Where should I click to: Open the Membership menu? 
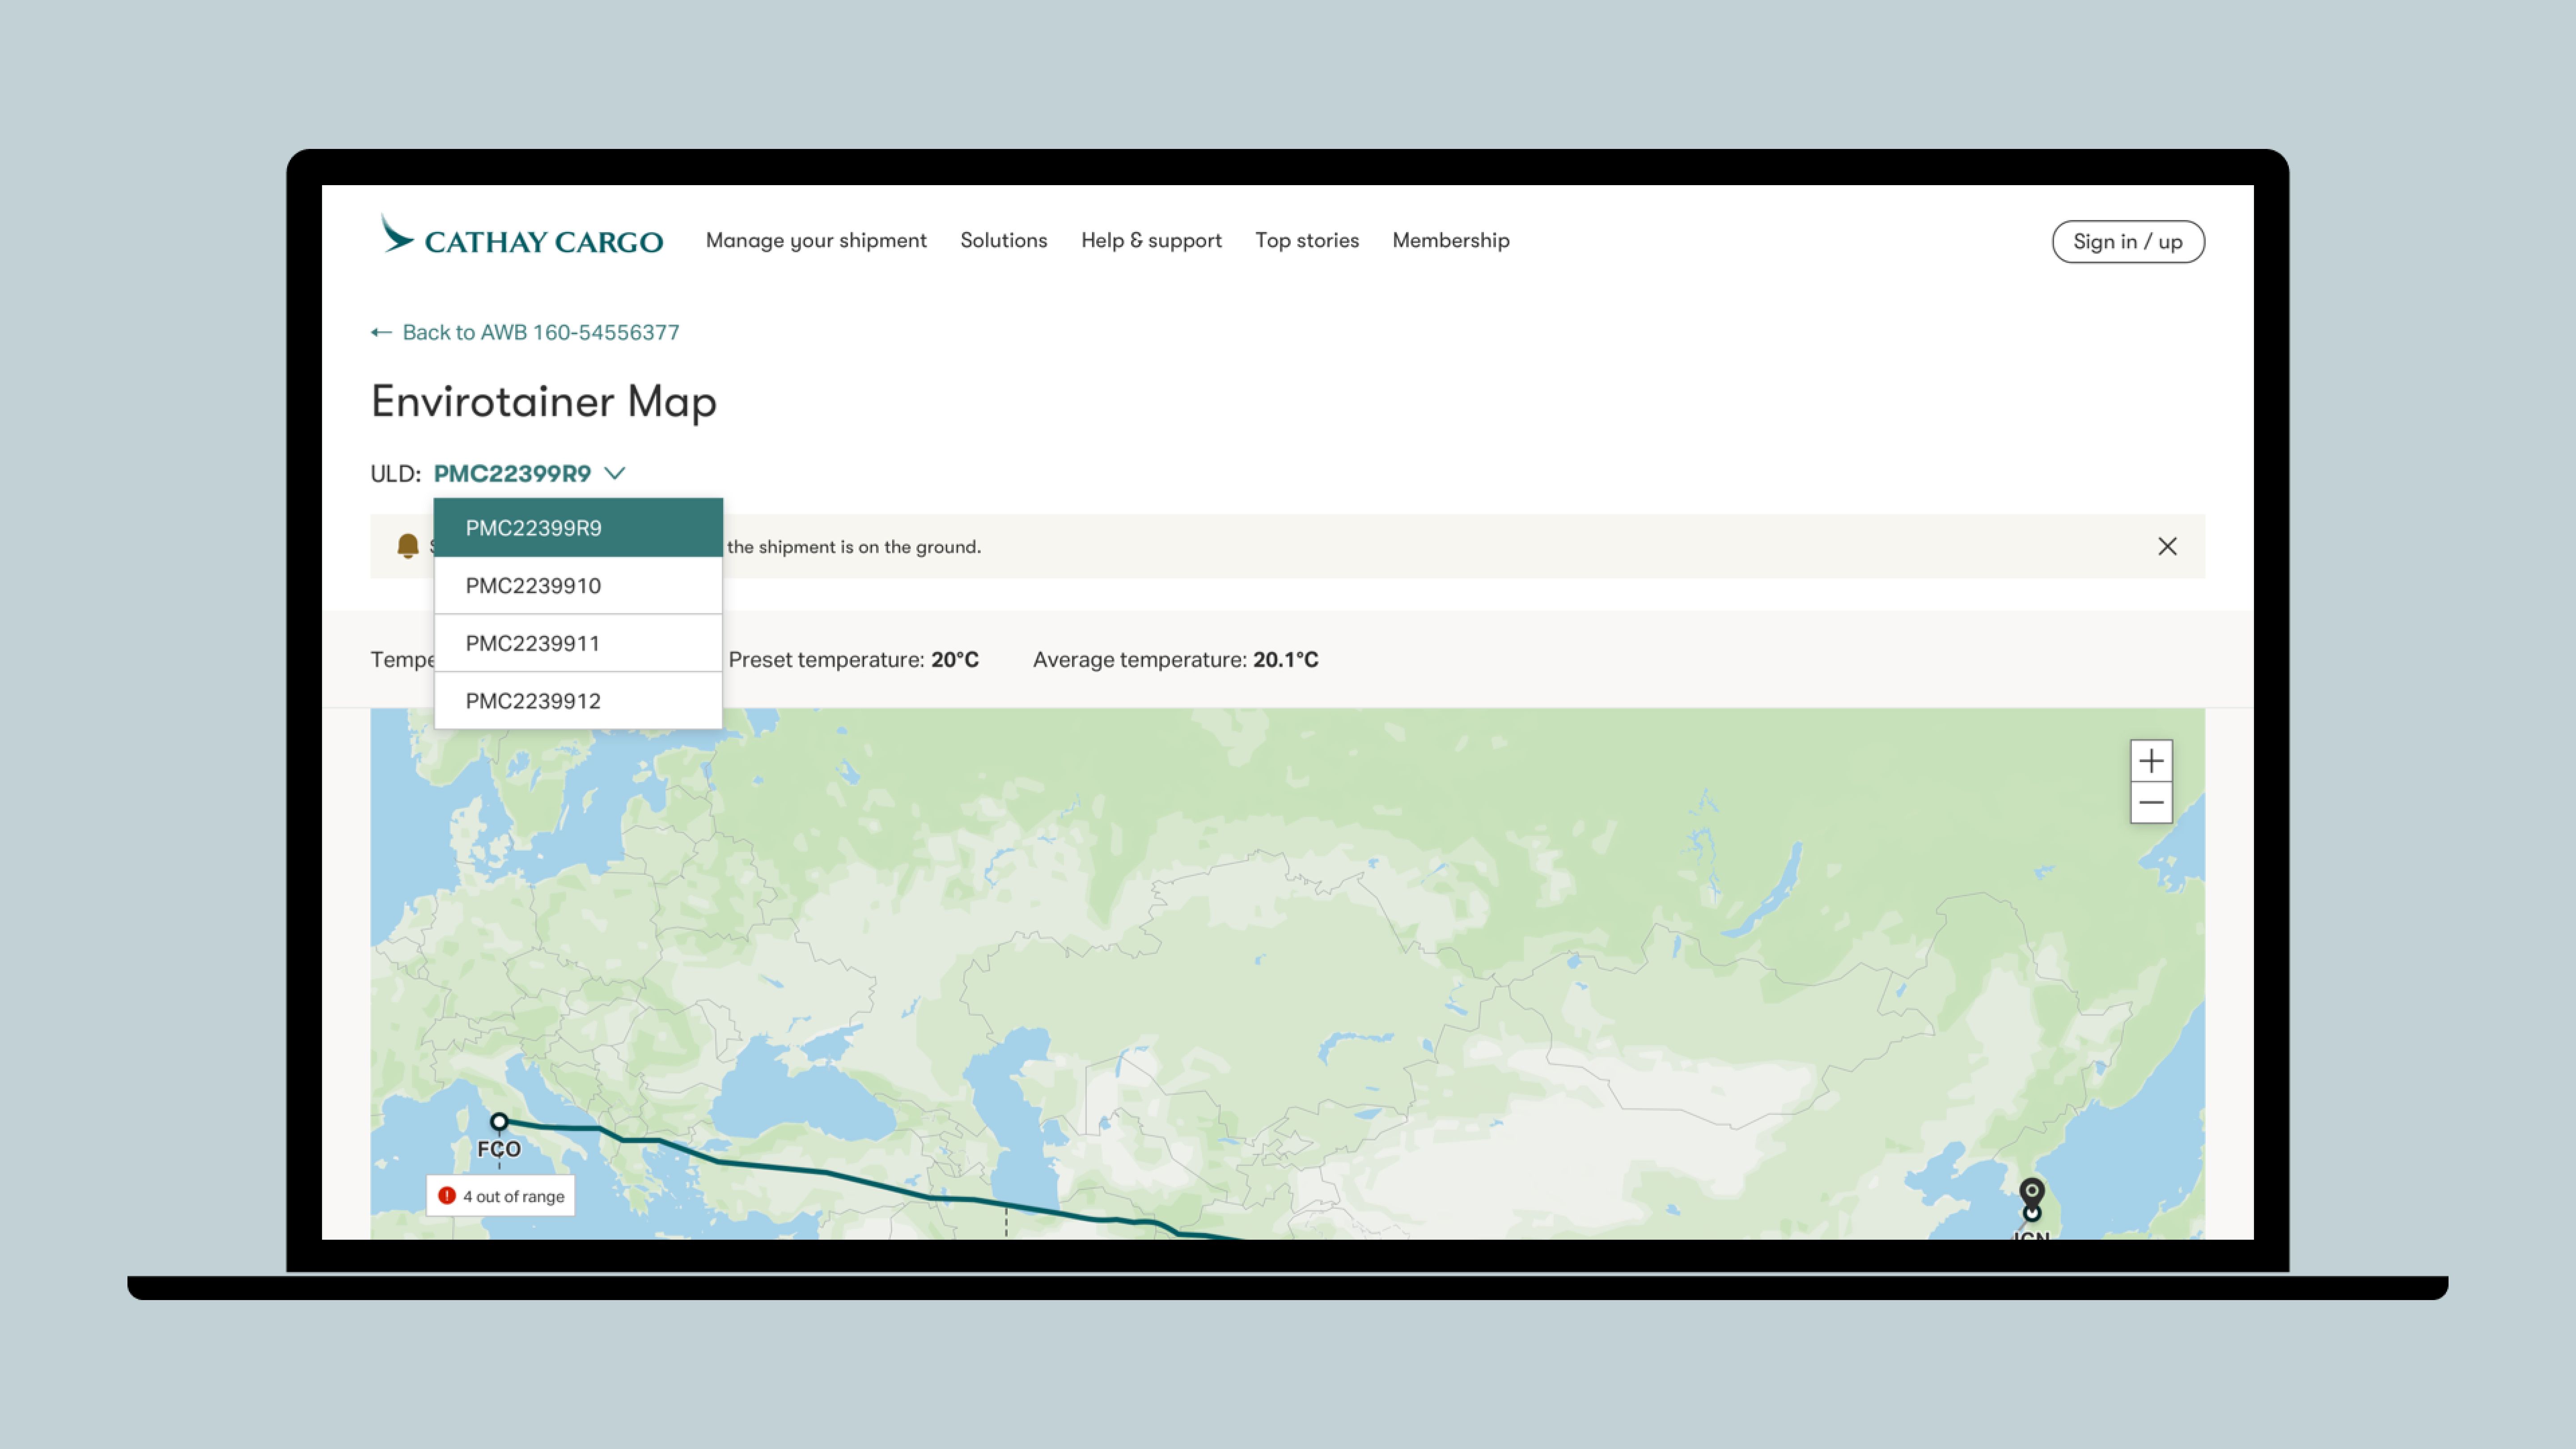[1451, 241]
